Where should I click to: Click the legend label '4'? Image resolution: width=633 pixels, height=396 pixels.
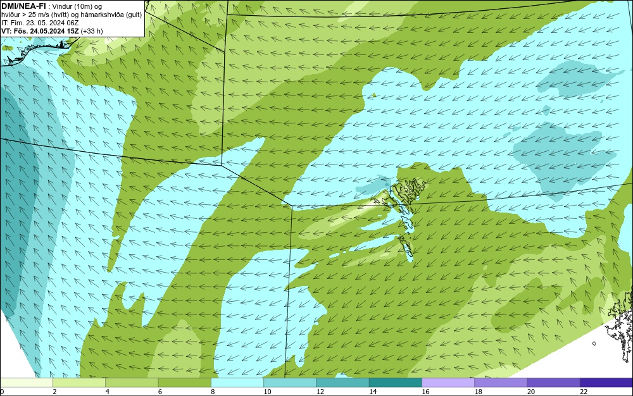point(108,392)
